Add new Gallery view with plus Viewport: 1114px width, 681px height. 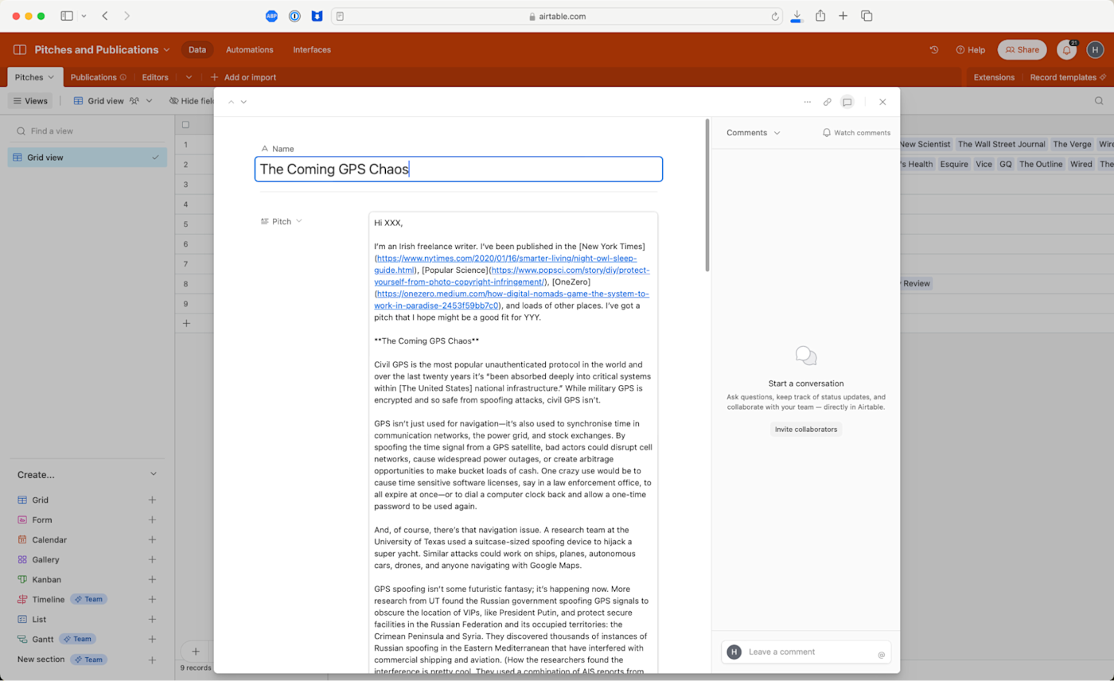tap(152, 559)
